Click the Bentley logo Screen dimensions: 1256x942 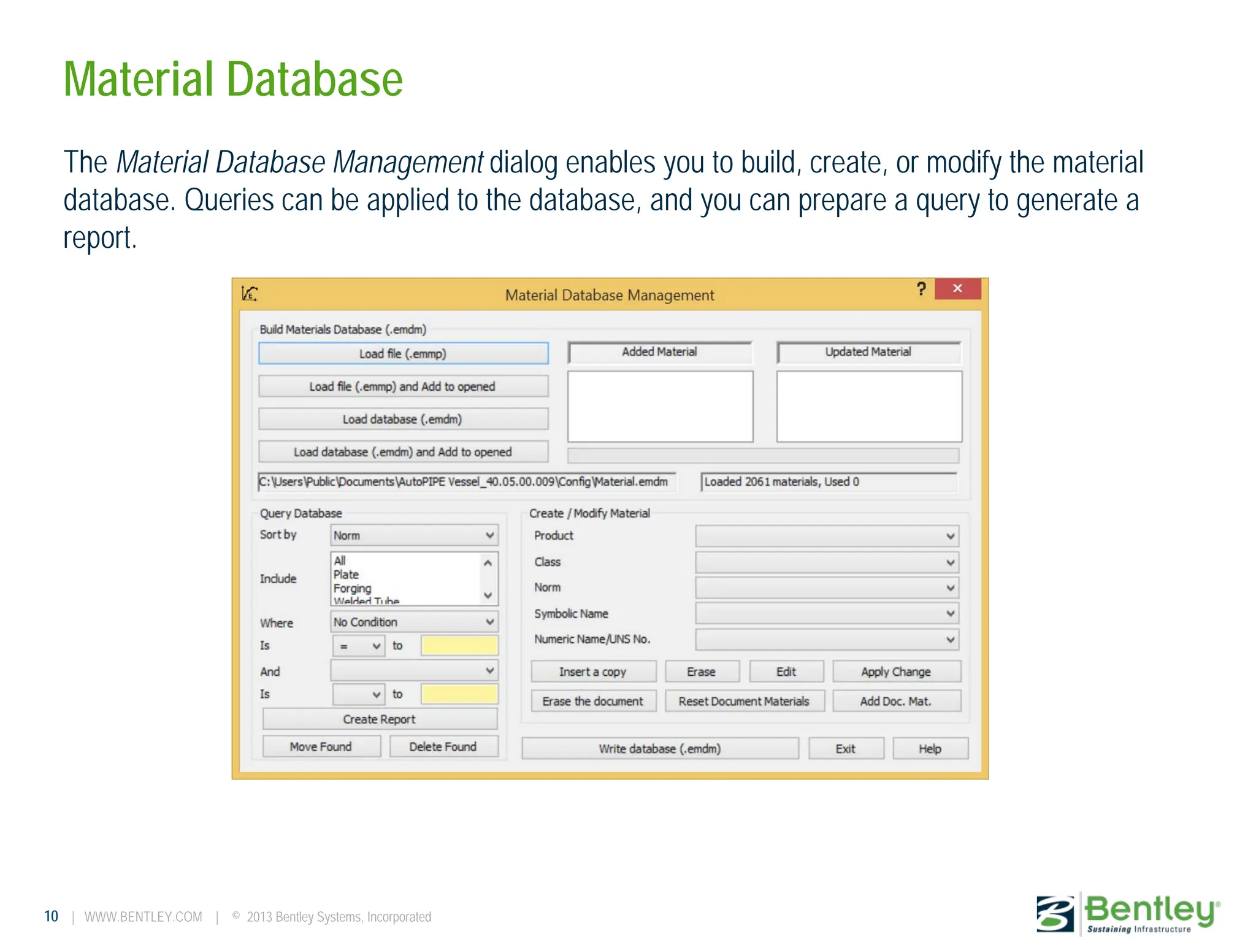(1128, 913)
